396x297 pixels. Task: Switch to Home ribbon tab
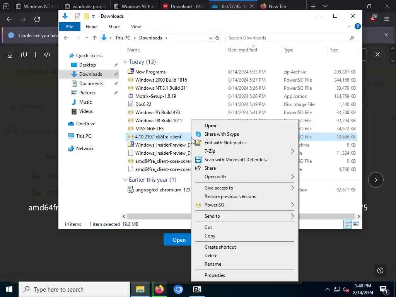coord(91,27)
